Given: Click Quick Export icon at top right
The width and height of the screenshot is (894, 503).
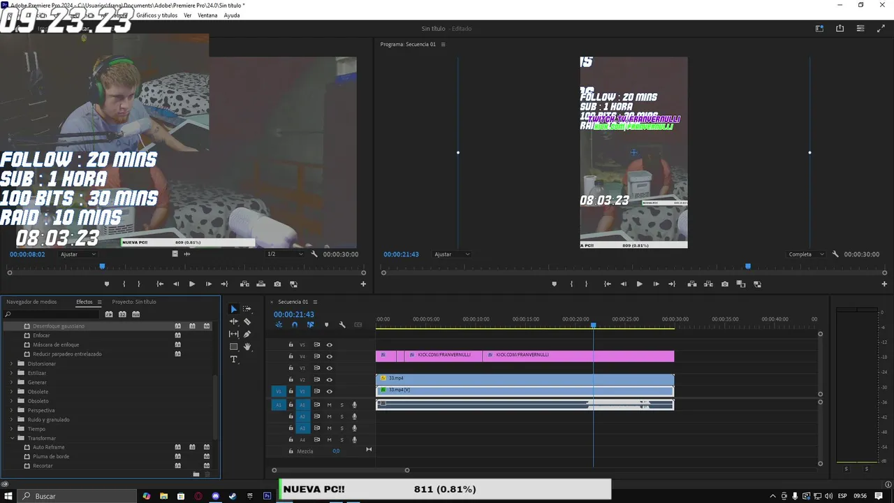Looking at the screenshot, I should point(840,29).
